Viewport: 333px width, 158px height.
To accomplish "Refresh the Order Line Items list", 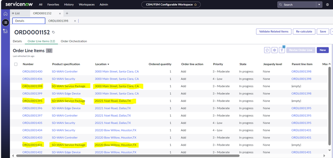I will [x=267, y=50].
